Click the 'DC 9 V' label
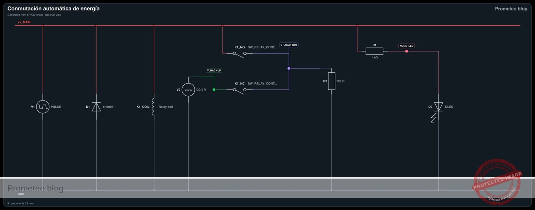 [x=201, y=90]
